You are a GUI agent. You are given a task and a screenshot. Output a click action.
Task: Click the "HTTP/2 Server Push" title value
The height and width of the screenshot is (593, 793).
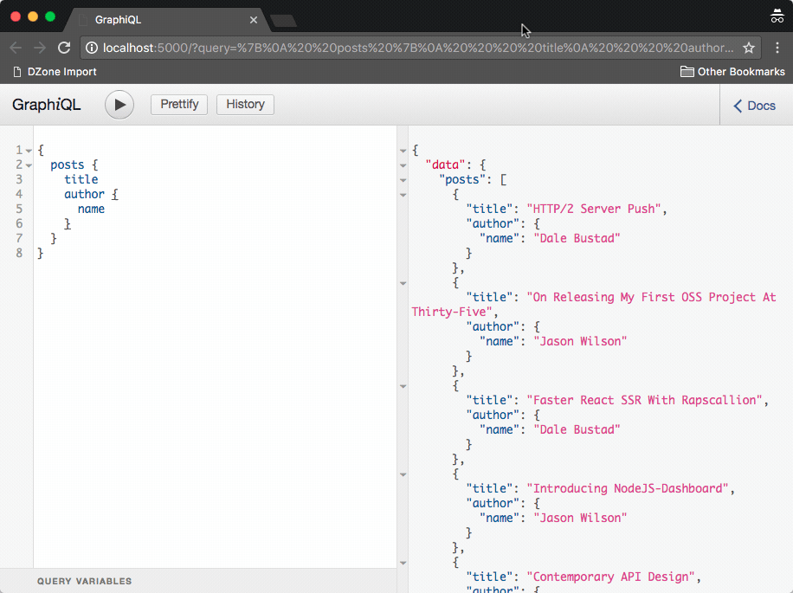pos(594,209)
